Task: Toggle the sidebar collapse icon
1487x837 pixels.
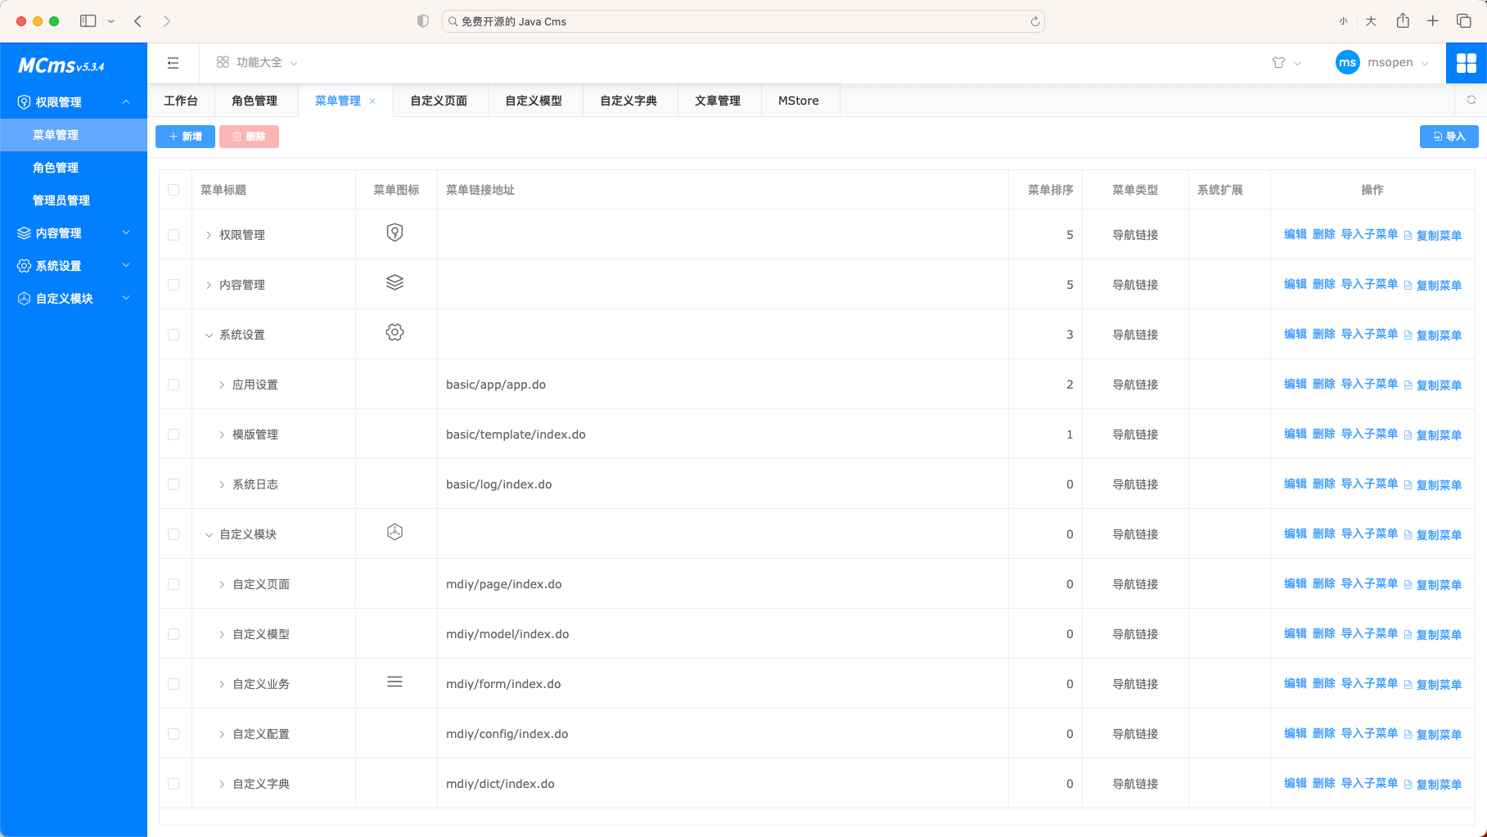Action: [x=173, y=62]
